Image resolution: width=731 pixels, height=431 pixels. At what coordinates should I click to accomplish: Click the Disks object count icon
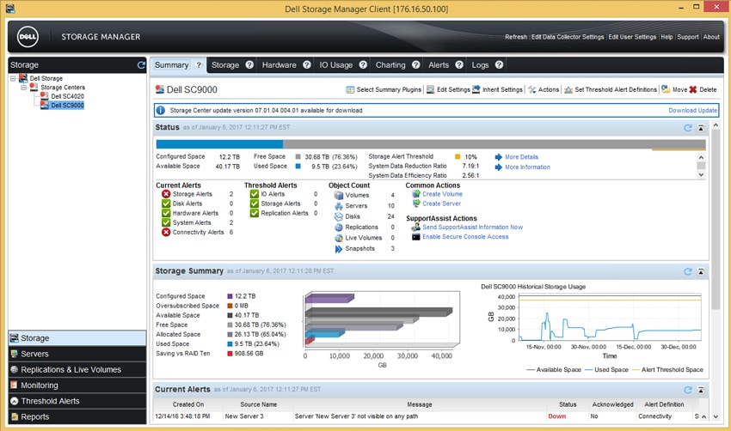pyautogui.click(x=339, y=216)
